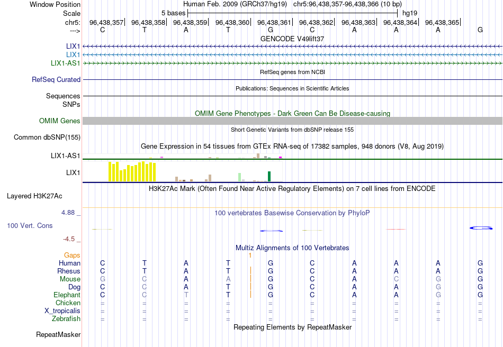
Task: Click the H3K27Ac Mark ENCODE track title
Action: (x=292, y=188)
